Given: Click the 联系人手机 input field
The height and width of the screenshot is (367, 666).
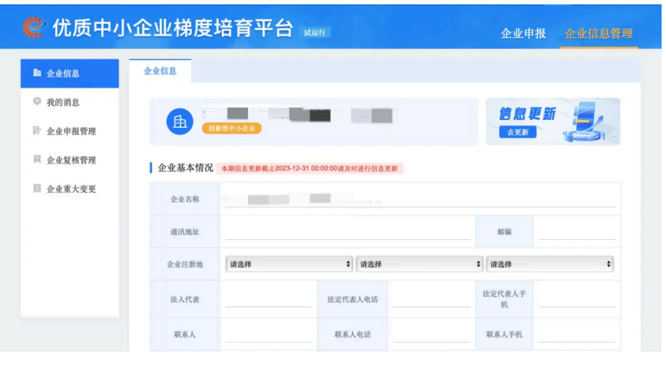Looking at the screenshot, I should (577, 334).
